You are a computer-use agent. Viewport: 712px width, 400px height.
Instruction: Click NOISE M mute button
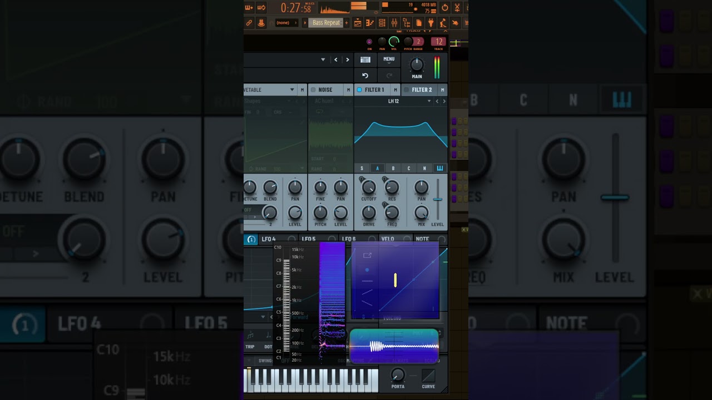tap(348, 90)
